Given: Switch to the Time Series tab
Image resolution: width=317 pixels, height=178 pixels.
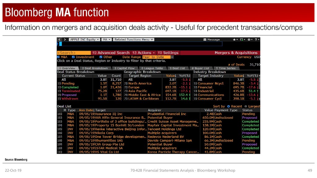Looking at the screenshot, I should [226, 68].
